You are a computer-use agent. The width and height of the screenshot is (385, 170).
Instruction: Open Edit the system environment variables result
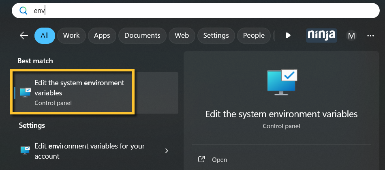[79, 93]
